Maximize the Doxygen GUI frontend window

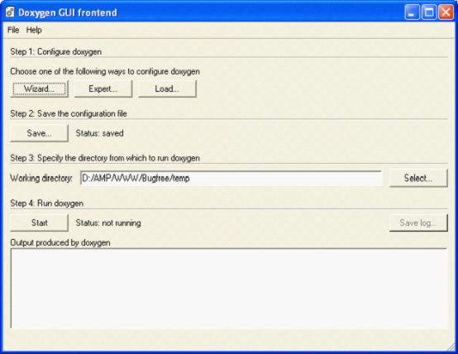429,12
